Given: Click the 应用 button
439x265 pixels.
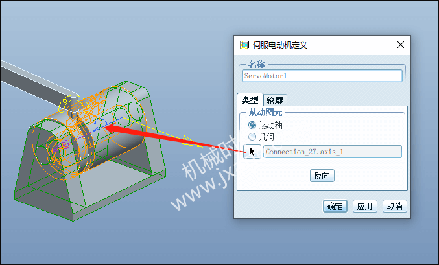Looking at the screenshot, I should pos(364,206).
